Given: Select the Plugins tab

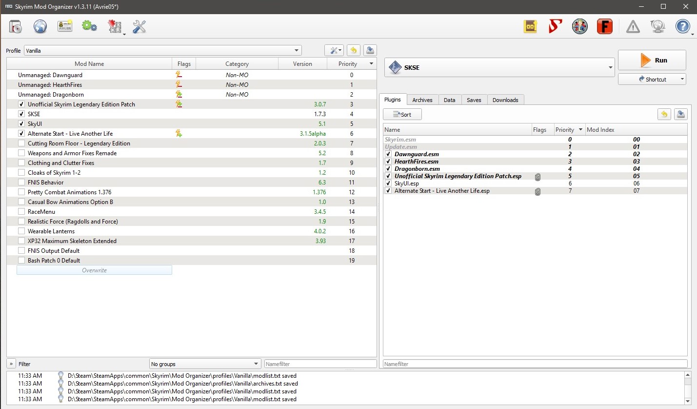Looking at the screenshot, I should coord(393,100).
